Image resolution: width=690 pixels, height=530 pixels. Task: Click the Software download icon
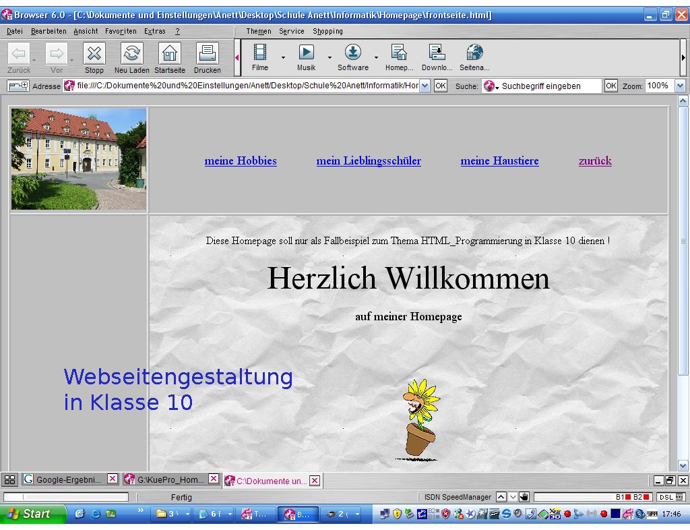click(x=352, y=53)
